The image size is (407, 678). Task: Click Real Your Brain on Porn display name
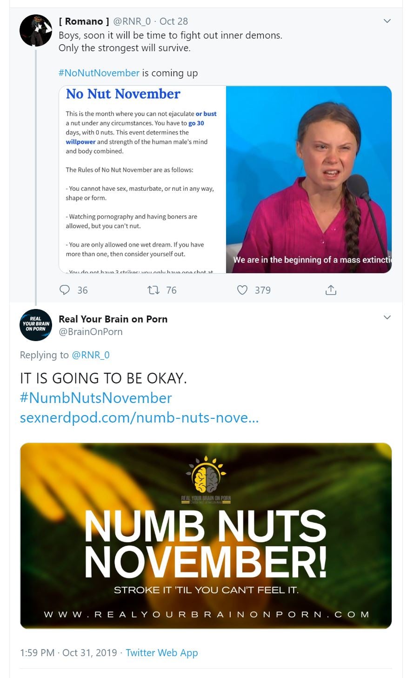(x=113, y=319)
